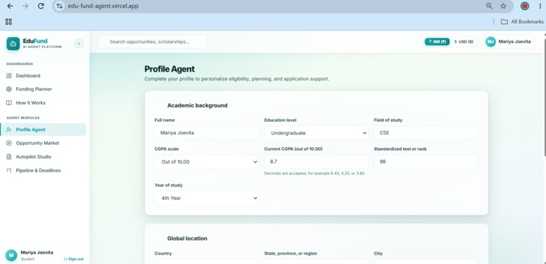Click the decimals accepted hint text

(x=315, y=174)
